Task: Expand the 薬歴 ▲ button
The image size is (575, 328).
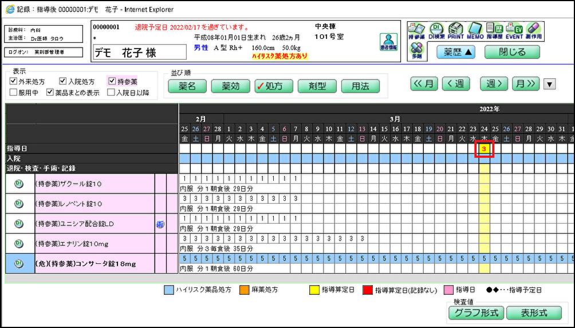Action: (x=459, y=52)
